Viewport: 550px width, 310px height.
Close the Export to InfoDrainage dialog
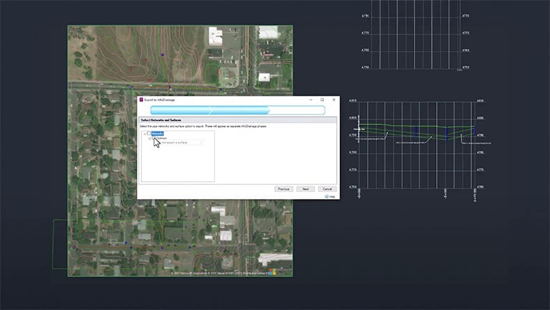click(334, 100)
